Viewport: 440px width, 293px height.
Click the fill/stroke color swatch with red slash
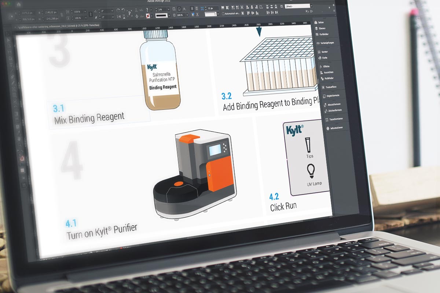tap(148, 16)
